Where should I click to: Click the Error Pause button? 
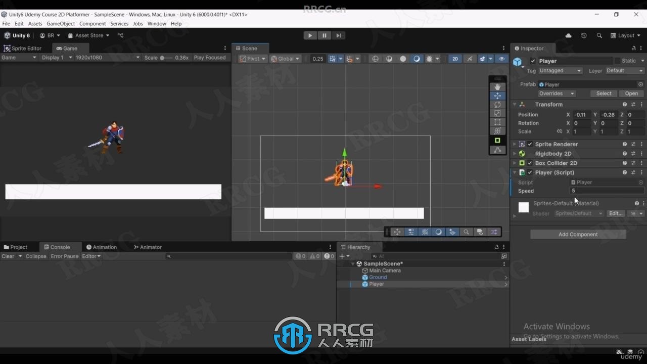pos(65,256)
